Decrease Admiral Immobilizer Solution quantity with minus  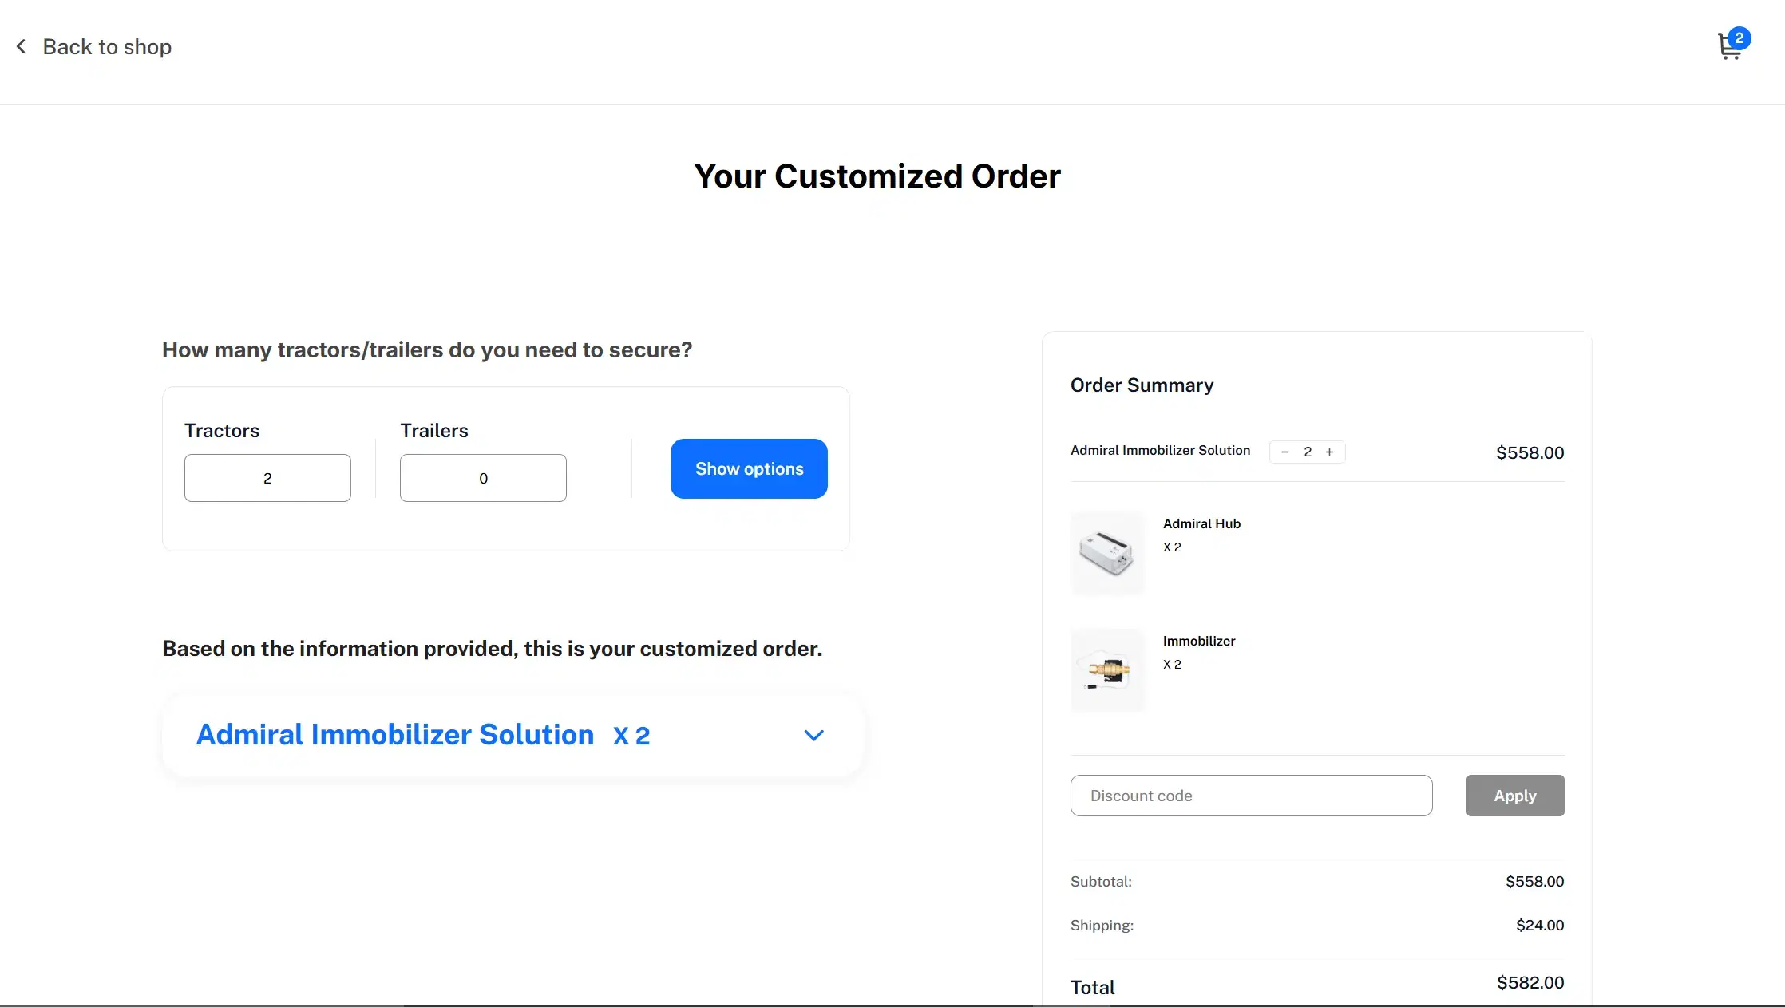tap(1285, 452)
